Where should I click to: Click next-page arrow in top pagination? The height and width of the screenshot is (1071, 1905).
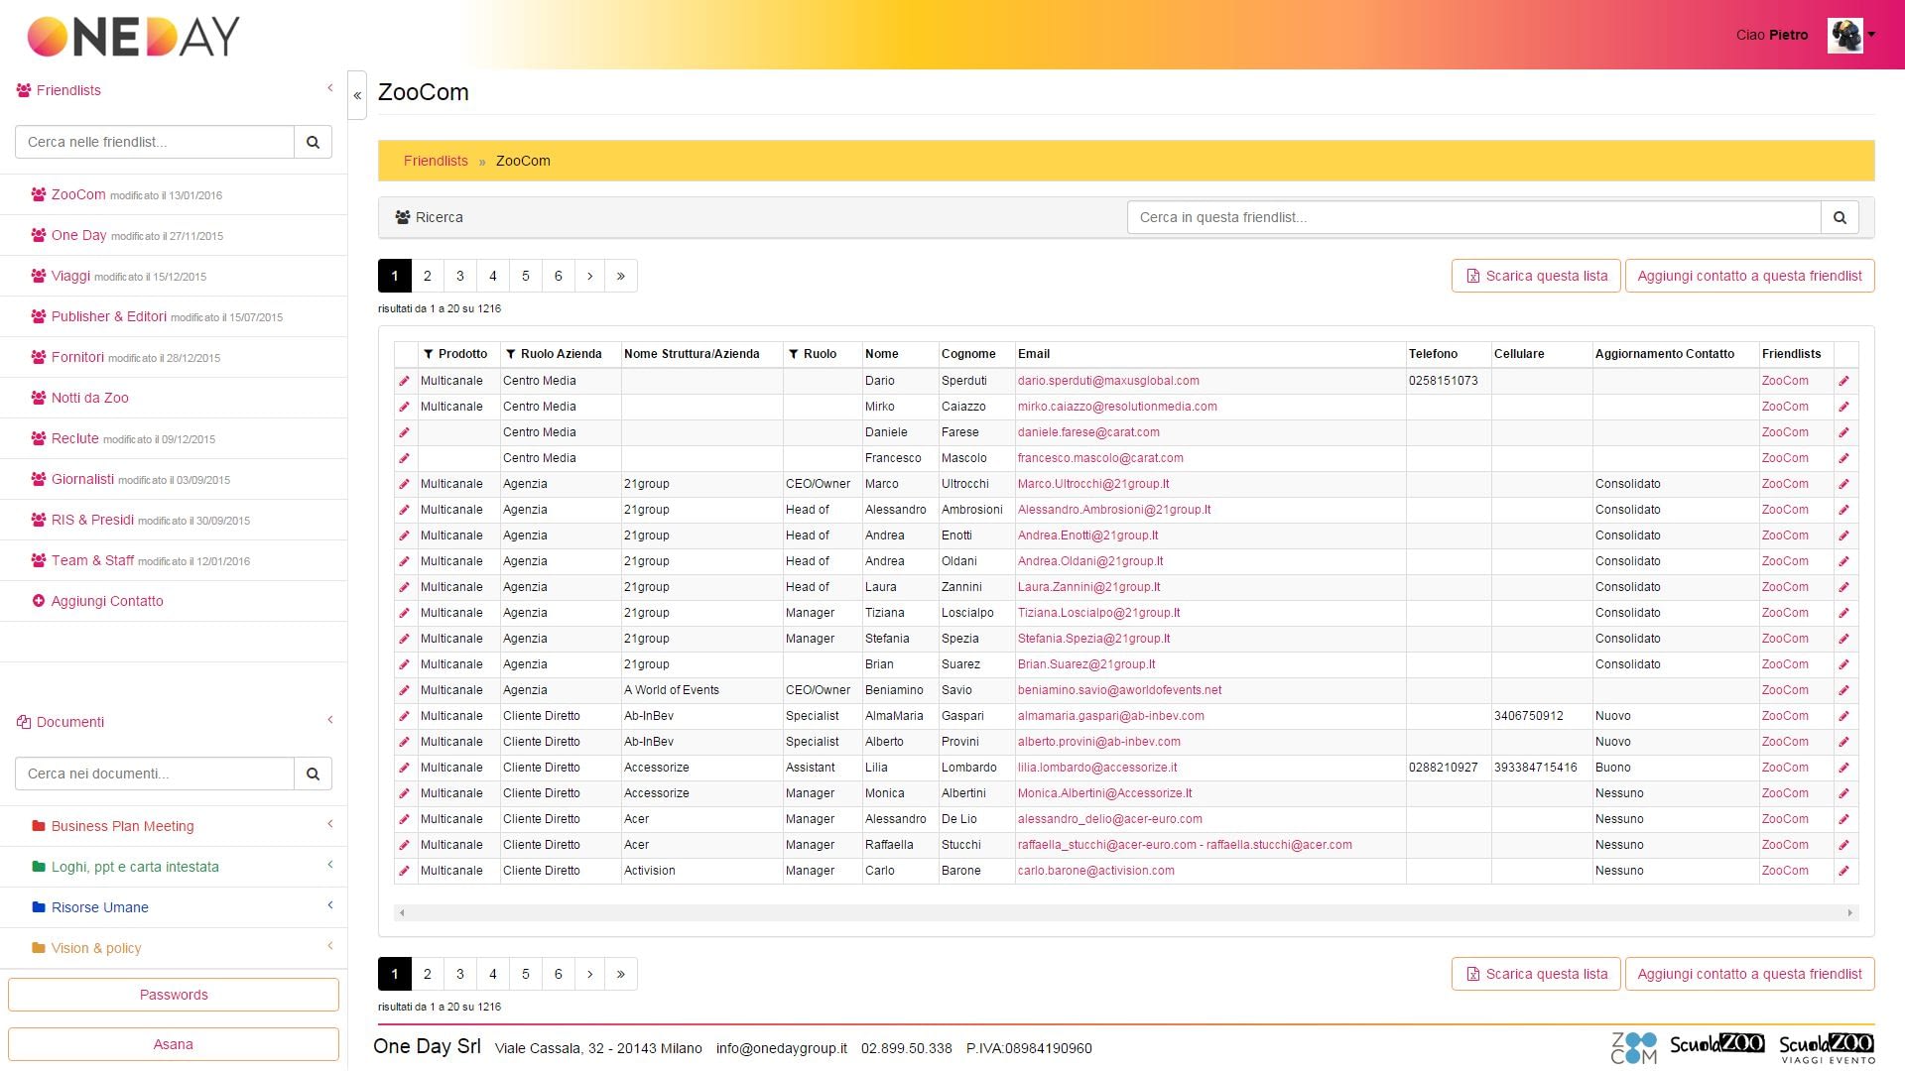point(590,276)
